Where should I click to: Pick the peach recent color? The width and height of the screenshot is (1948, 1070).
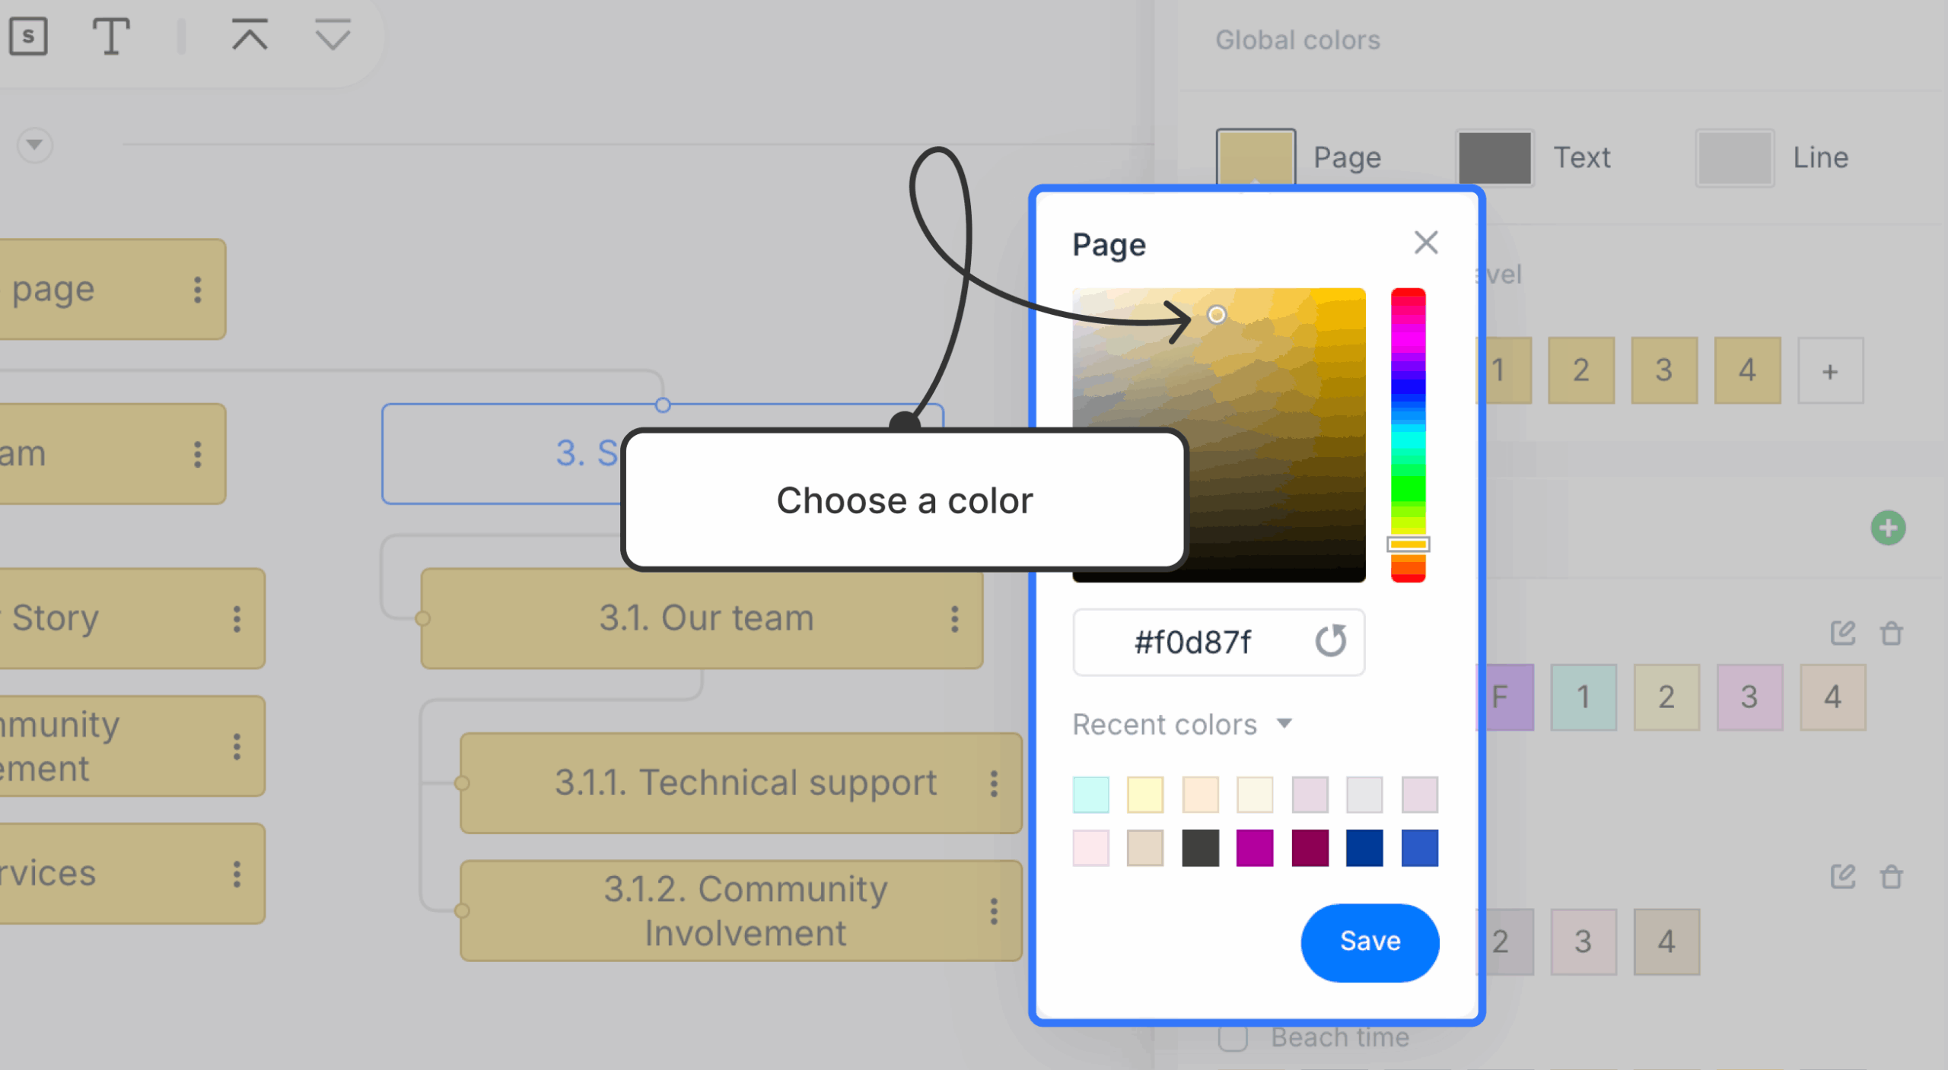coord(1200,795)
